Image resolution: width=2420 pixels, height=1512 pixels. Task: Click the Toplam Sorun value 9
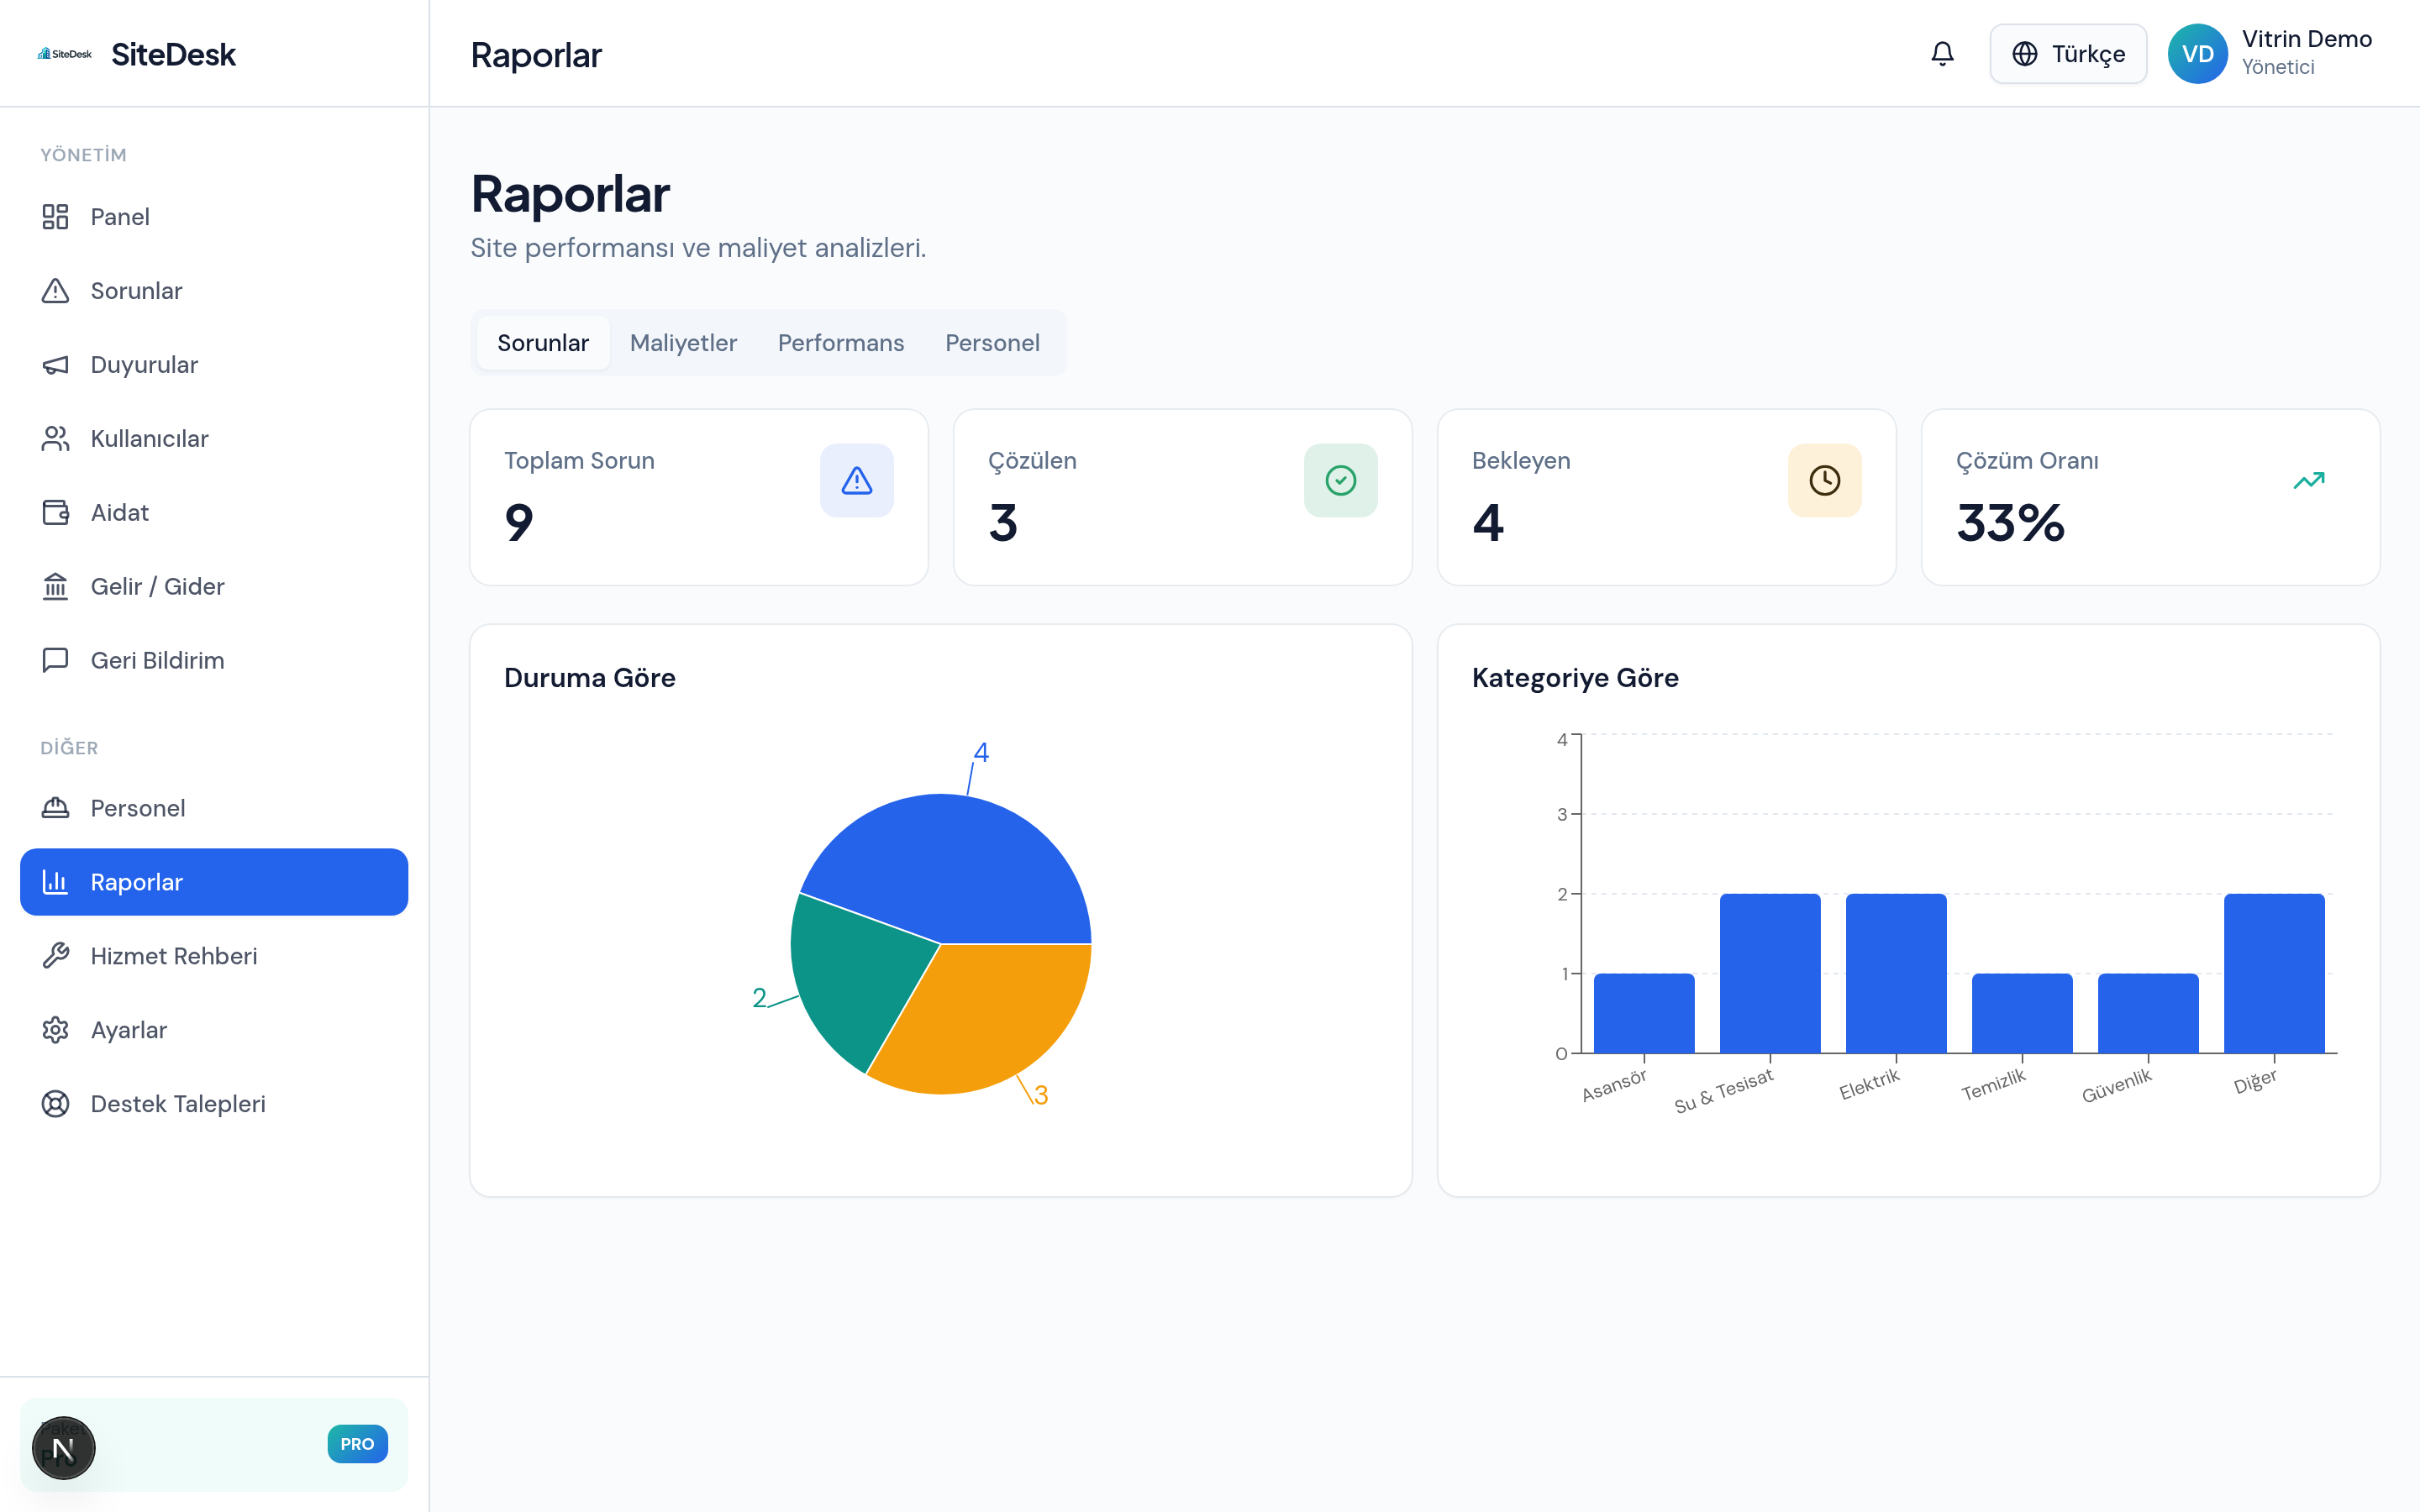519,523
